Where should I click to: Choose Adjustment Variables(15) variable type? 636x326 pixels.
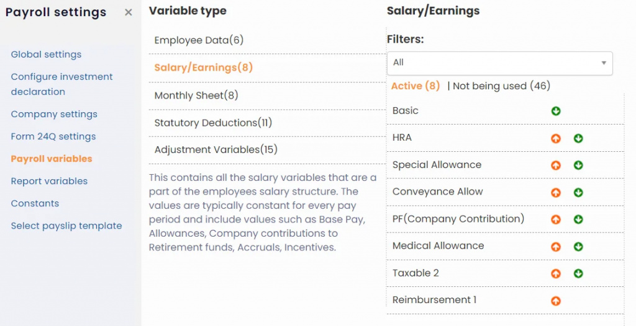coord(216,149)
